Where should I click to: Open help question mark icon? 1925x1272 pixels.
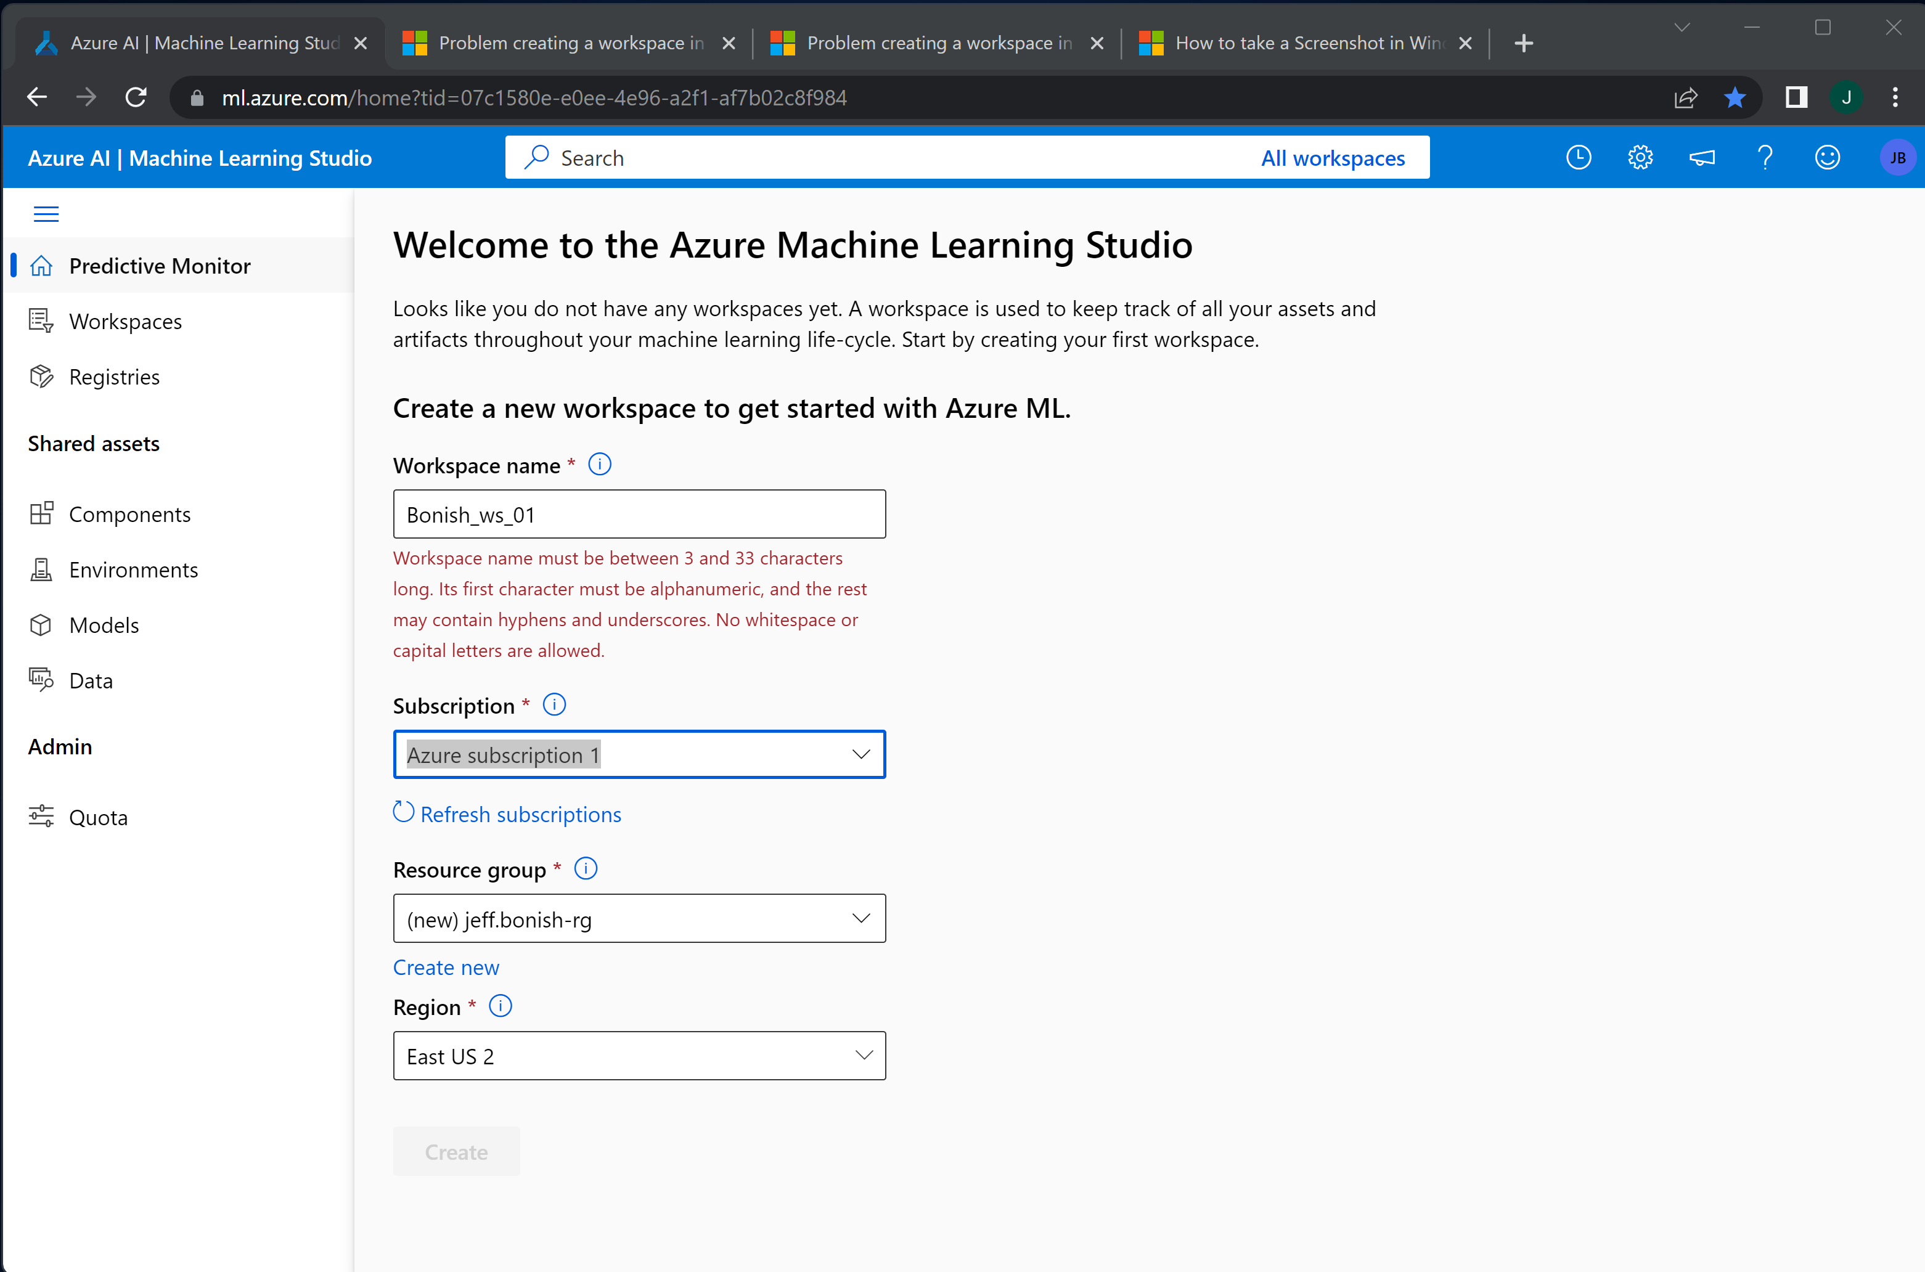(x=1764, y=157)
